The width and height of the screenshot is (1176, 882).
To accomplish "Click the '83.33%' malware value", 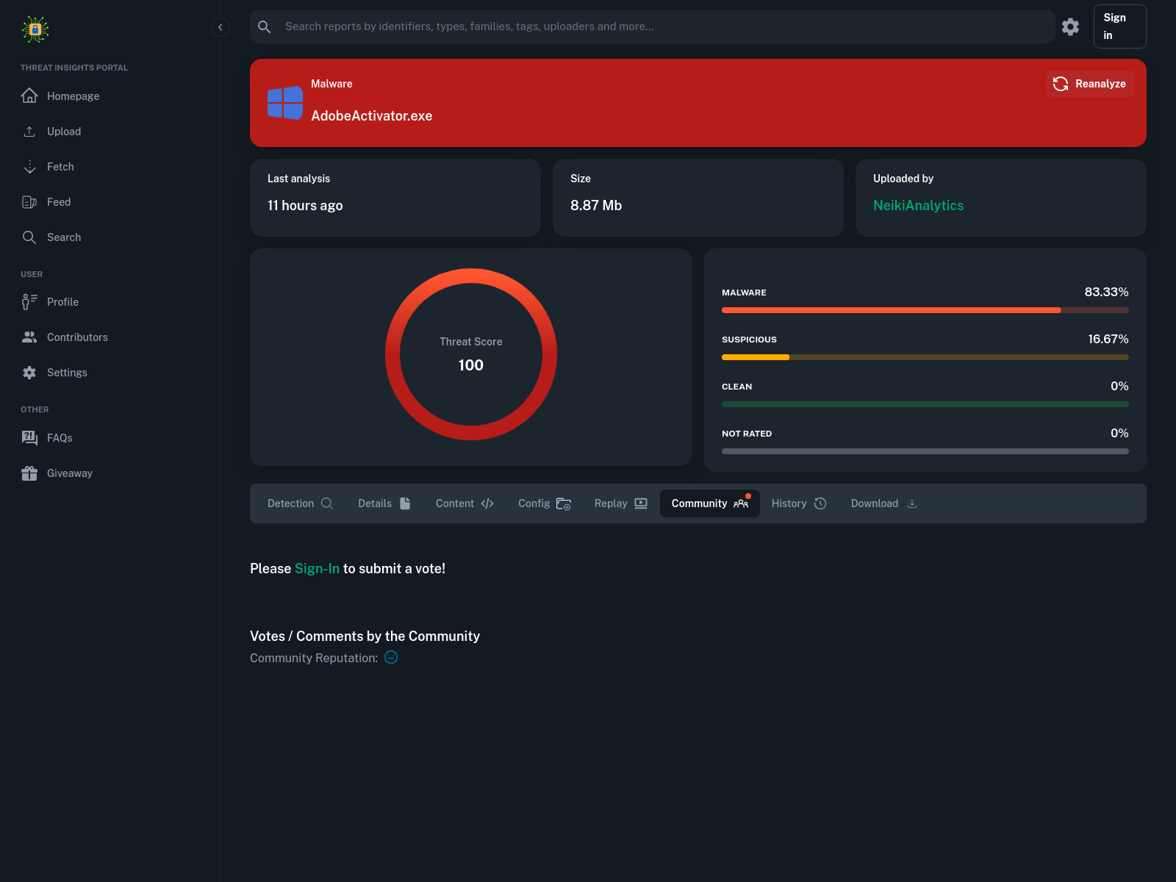I will click(x=1106, y=293).
